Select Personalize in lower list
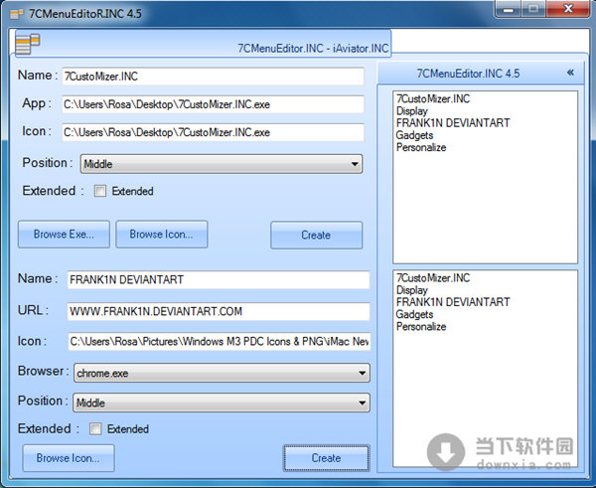Image resolution: width=596 pixels, height=488 pixels. (x=421, y=327)
